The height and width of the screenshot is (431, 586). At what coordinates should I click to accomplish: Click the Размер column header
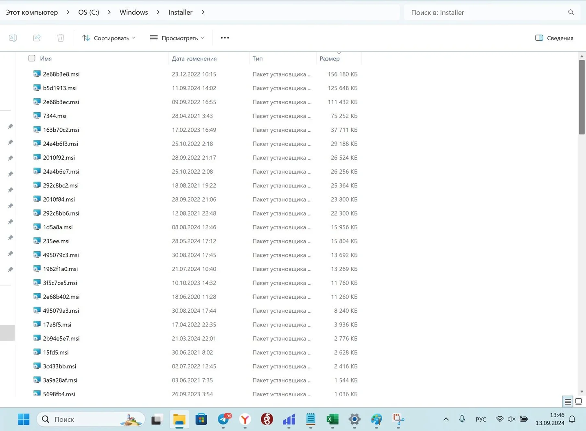click(330, 59)
